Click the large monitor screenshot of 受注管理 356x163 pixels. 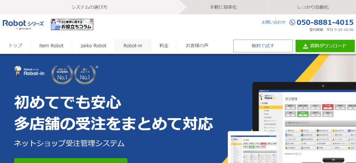coord(304,123)
